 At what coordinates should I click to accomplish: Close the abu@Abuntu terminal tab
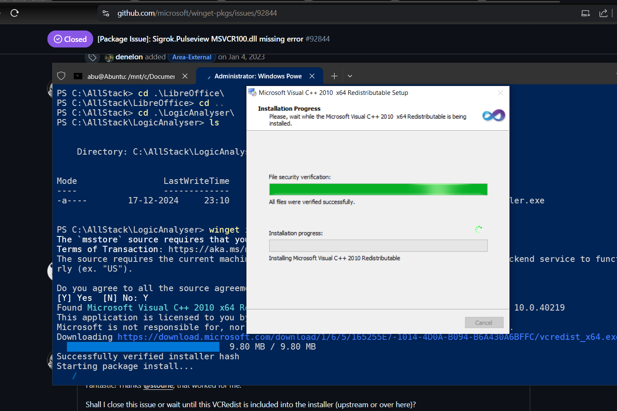(185, 76)
